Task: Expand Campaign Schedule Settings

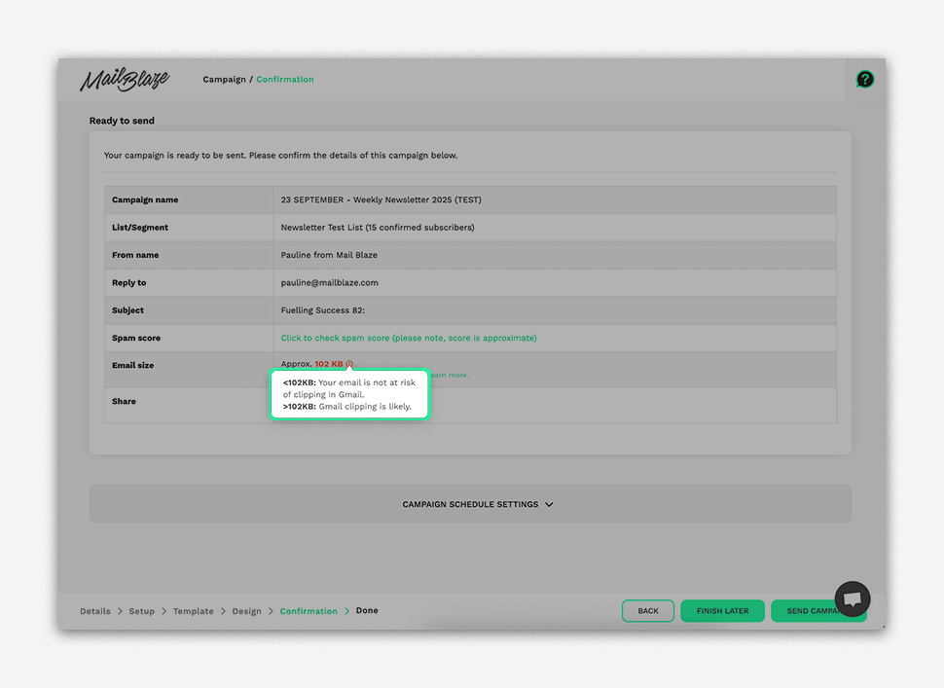Action: (478, 504)
